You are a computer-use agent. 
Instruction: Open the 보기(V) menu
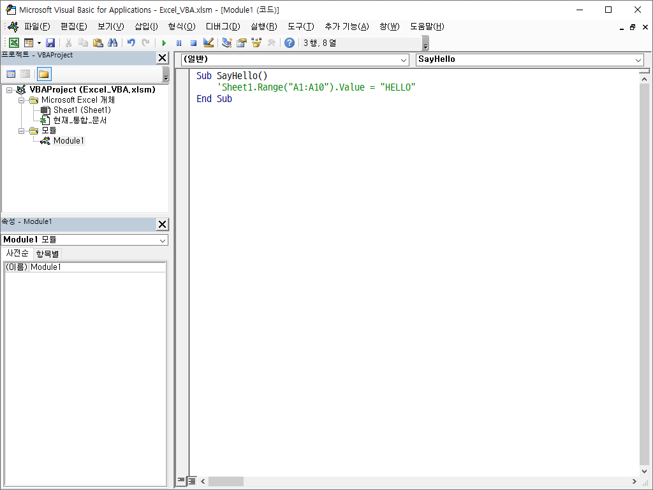tap(111, 27)
